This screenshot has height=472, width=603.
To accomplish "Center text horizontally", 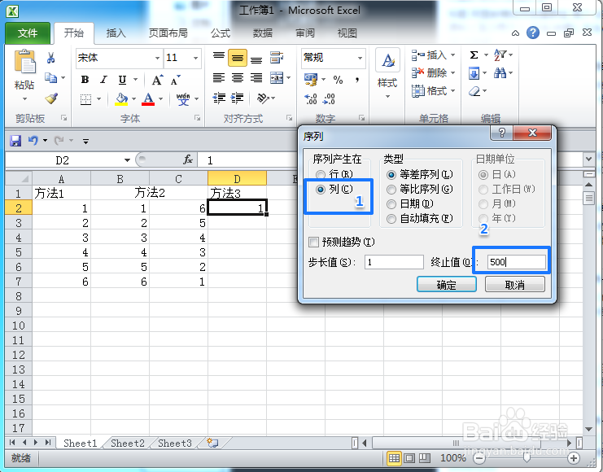I will coord(238,78).
